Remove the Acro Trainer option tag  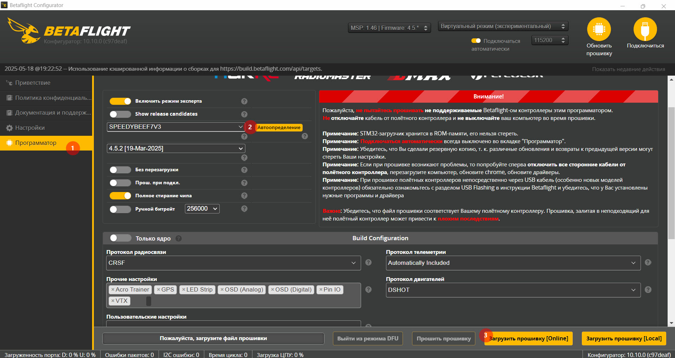tap(113, 289)
